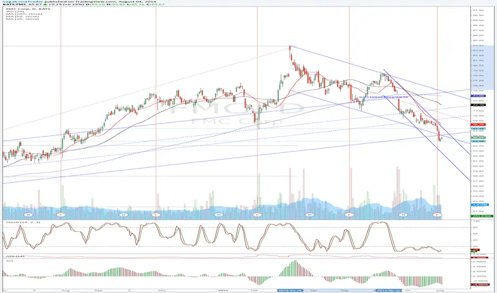Click the blue 73.99 price tag
This screenshot has width=497, height=293.
(x=479, y=96)
